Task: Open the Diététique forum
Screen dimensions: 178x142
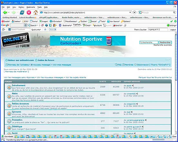Action: (x=17, y=126)
